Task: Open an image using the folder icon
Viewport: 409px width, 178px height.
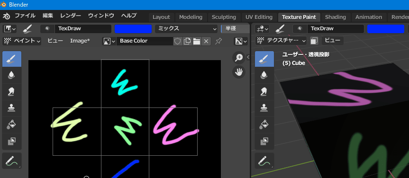Action: [196, 41]
